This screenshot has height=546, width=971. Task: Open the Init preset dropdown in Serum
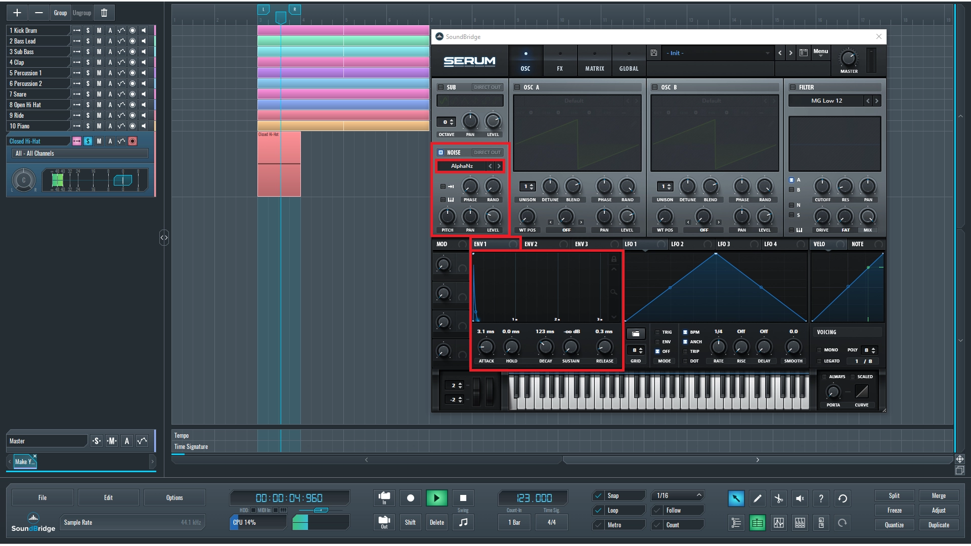[x=717, y=53]
